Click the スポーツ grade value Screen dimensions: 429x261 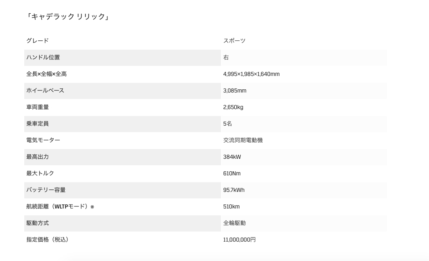point(234,41)
